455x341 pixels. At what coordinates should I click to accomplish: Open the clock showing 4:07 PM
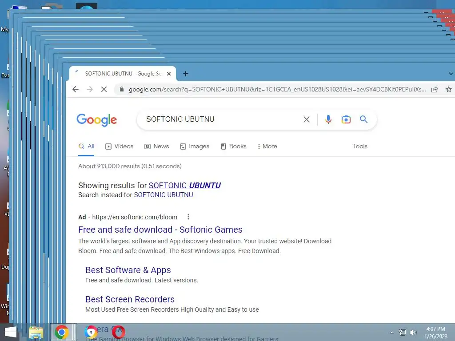[x=436, y=333]
